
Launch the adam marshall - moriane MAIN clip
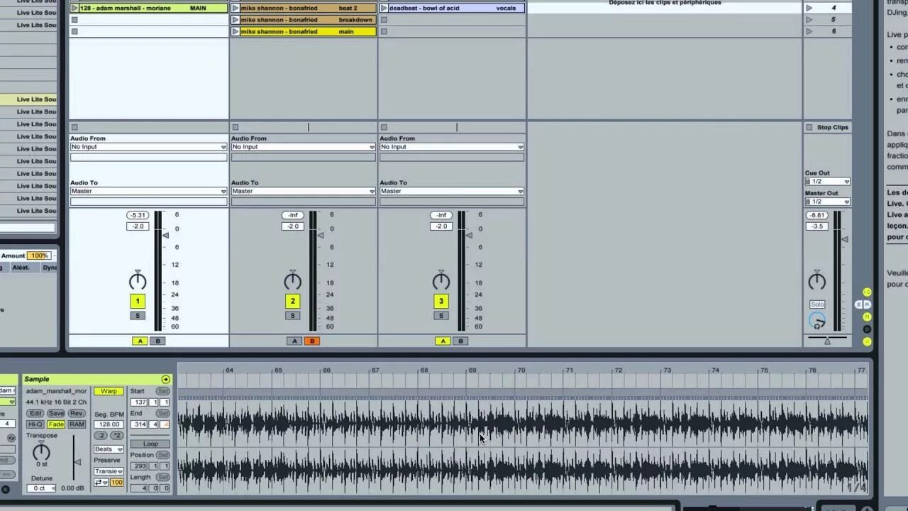[74, 8]
